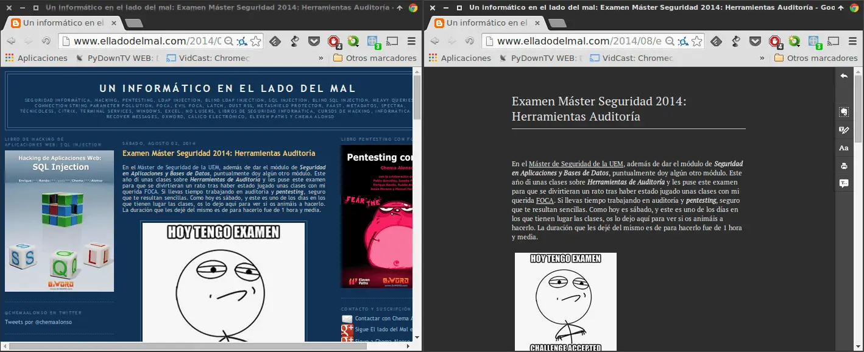The image size is (864, 352).
Task: Click vertical scrollbar thumb in right window
Action: [x=858, y=108]
